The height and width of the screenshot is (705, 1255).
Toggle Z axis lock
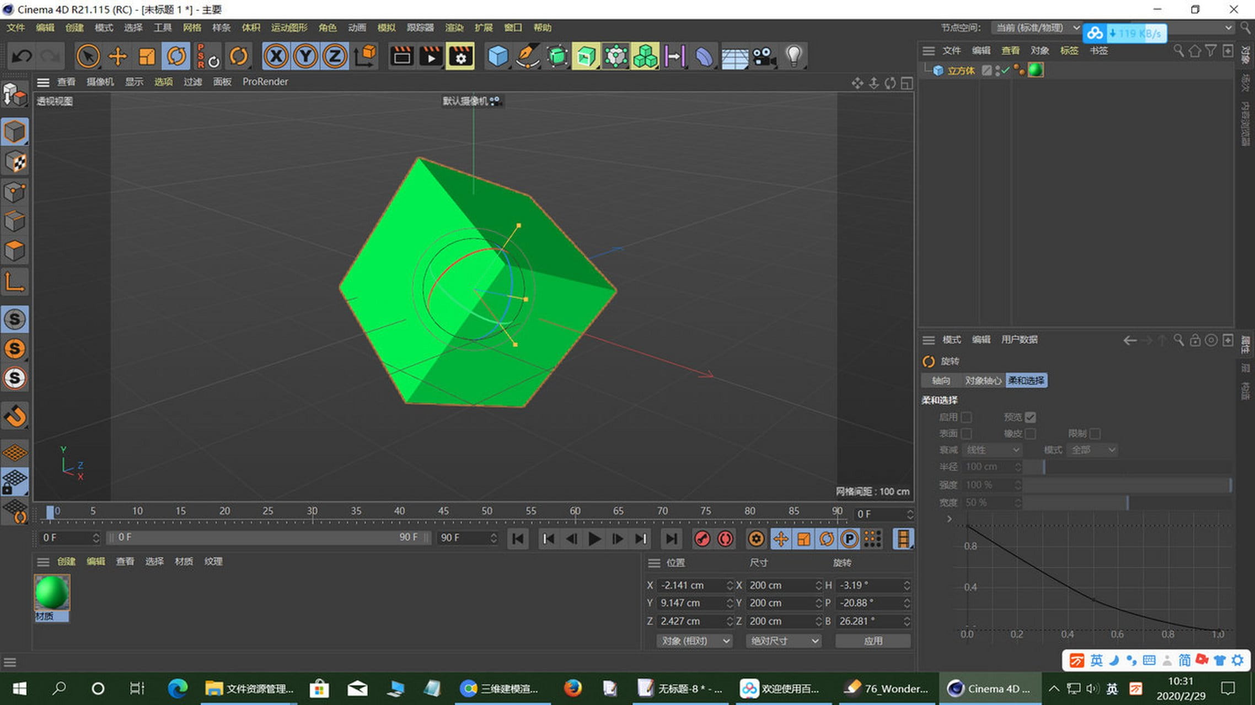(x=334, y=56)
